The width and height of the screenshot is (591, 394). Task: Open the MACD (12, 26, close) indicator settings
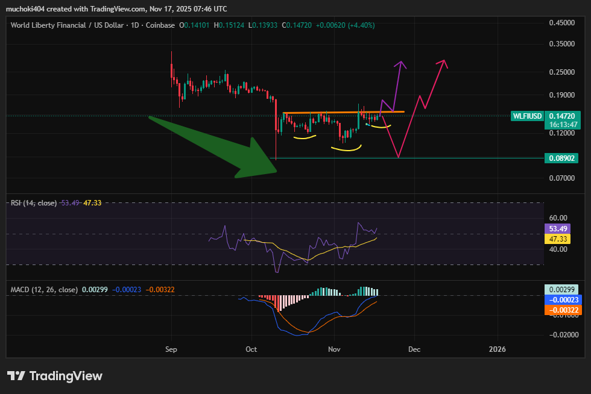coord(45,289)
